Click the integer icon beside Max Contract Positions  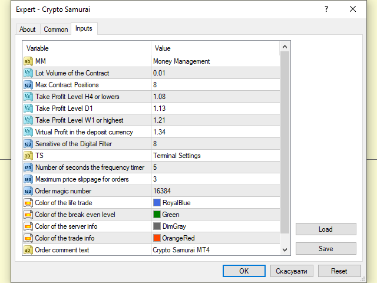[x=28, y=85]
